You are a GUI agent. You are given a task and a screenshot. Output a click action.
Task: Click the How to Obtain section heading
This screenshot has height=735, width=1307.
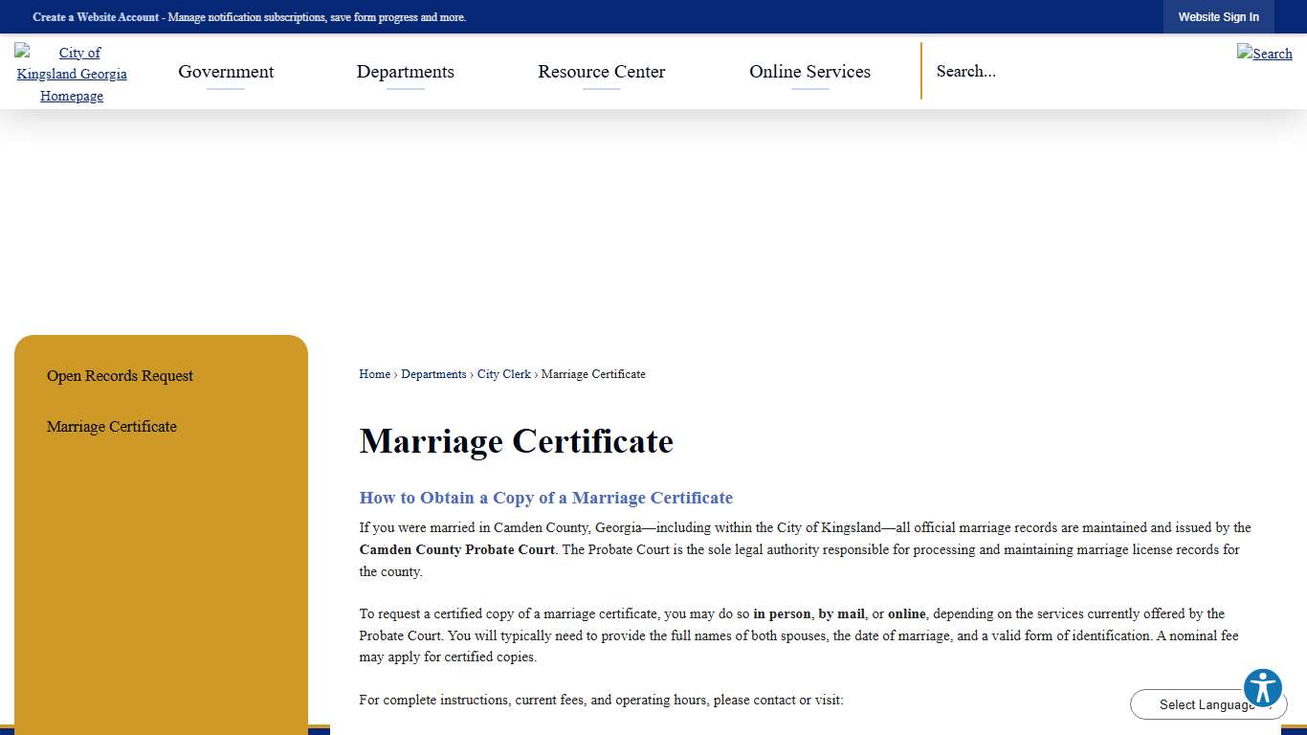click(545, 498)
